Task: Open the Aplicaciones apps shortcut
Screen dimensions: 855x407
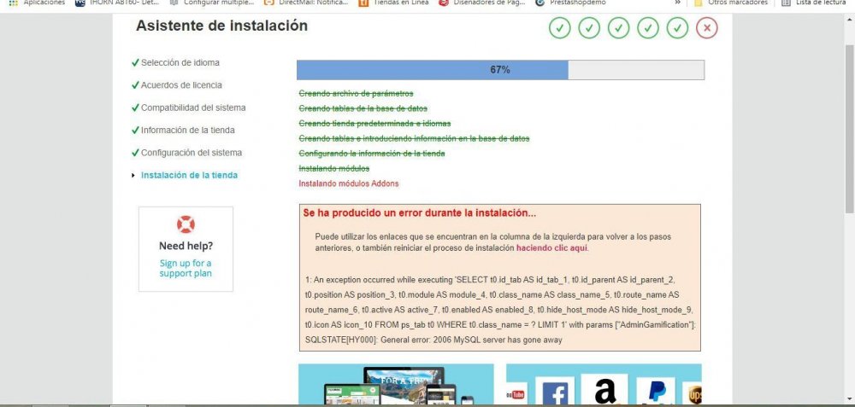Action: [x=37, y=3]
